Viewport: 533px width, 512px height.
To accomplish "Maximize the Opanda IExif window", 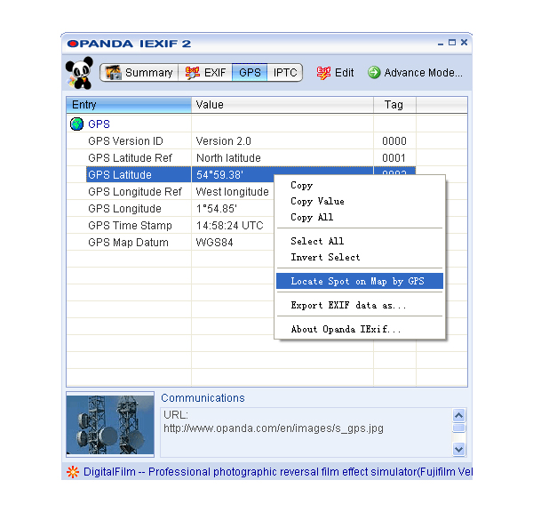I will tap(452, 43).
